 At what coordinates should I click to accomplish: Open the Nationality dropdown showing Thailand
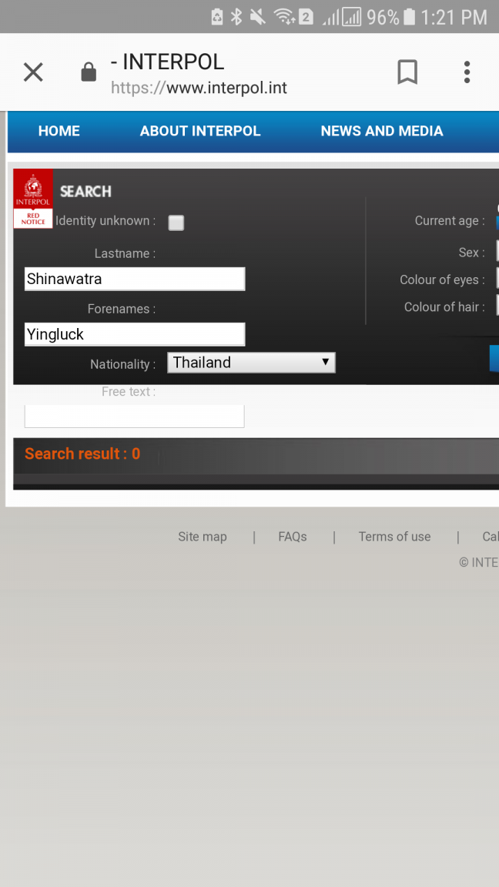(x=251, y=363)
